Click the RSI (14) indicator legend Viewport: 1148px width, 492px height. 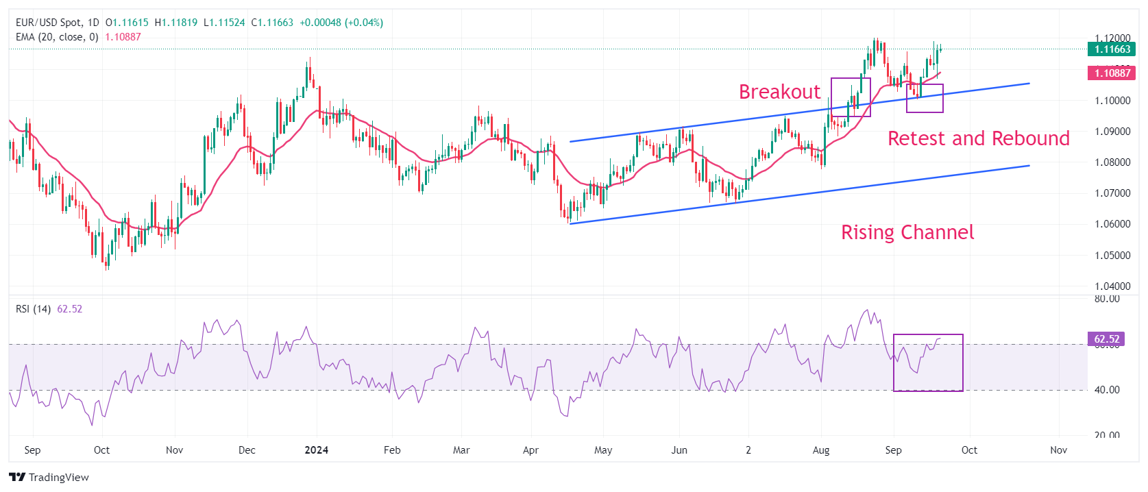click(33, 309)
